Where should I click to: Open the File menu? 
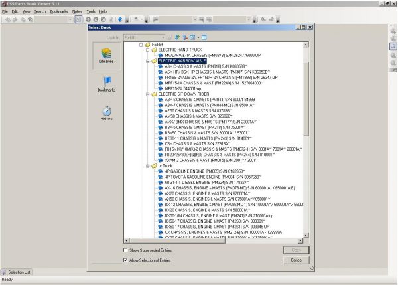click(5, 11)
